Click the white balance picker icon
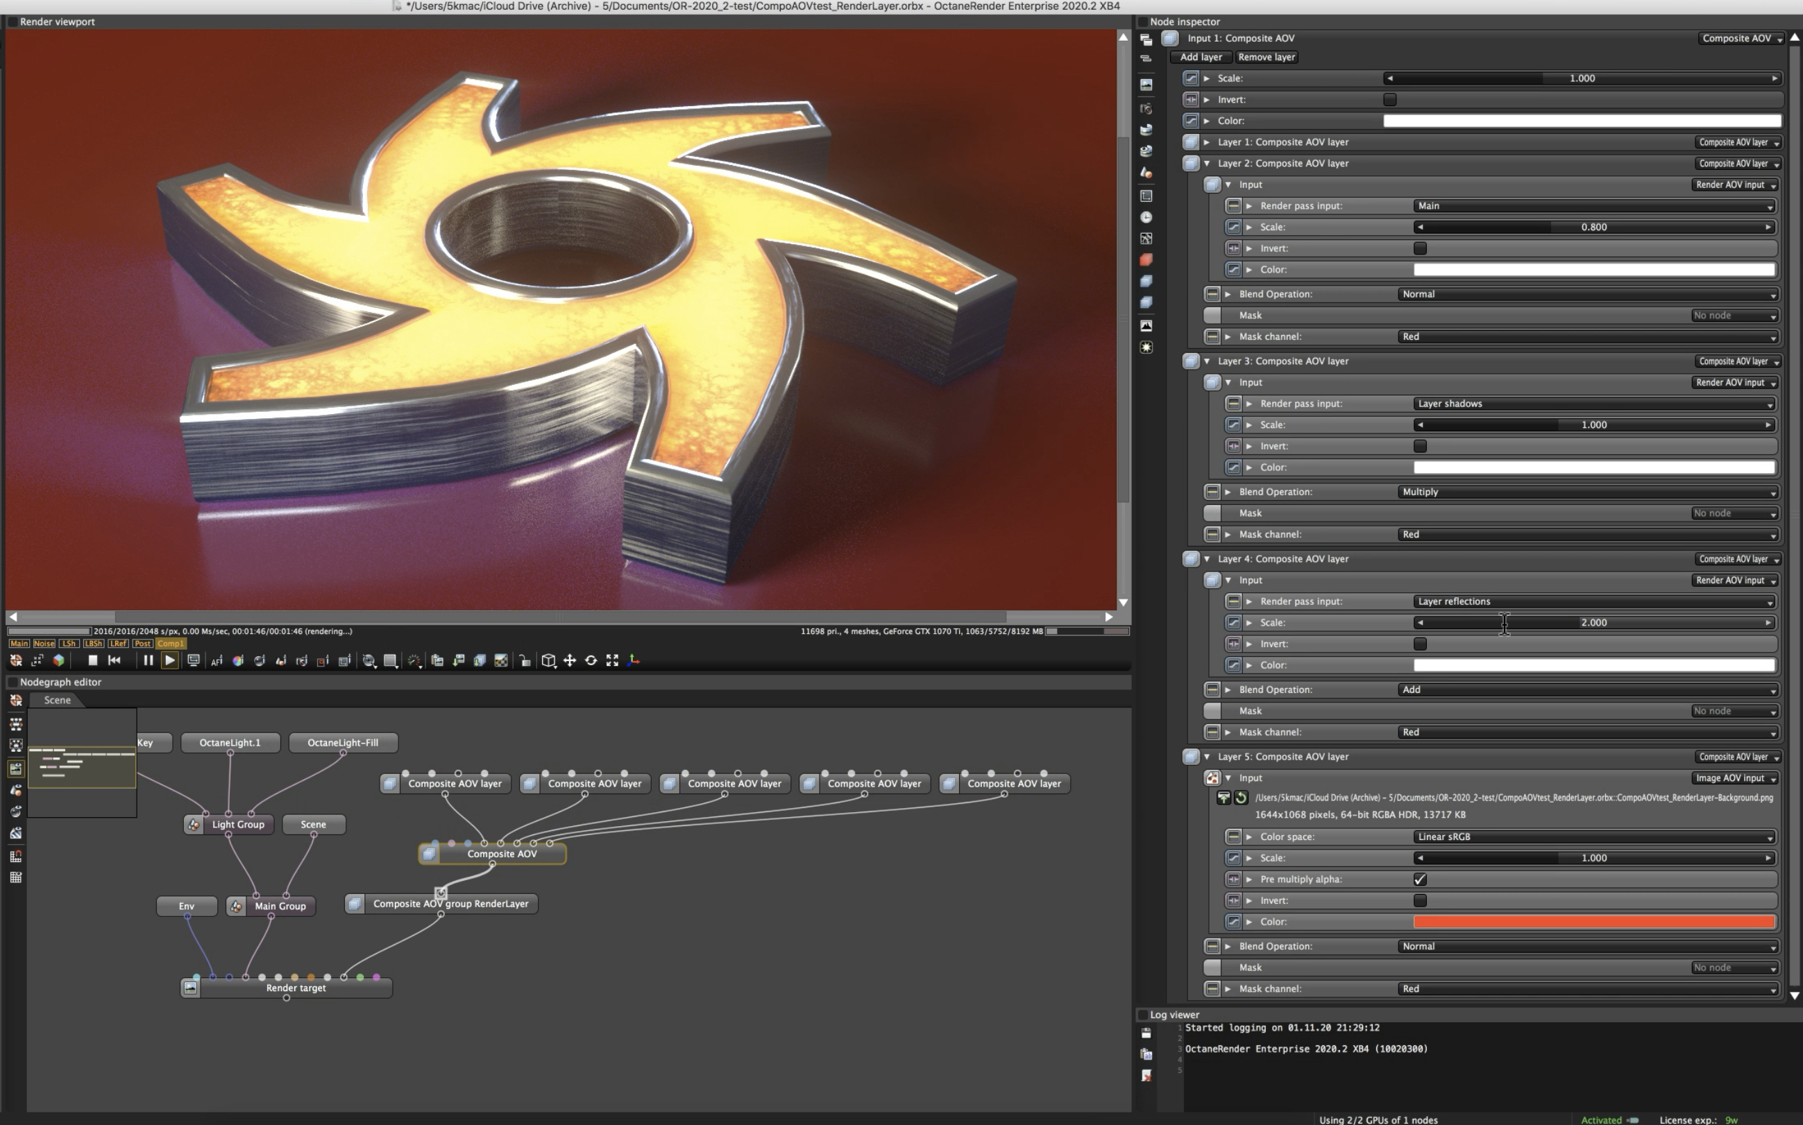The height and width of the screenshot is (1125, 1803). [x=238, y=661]
